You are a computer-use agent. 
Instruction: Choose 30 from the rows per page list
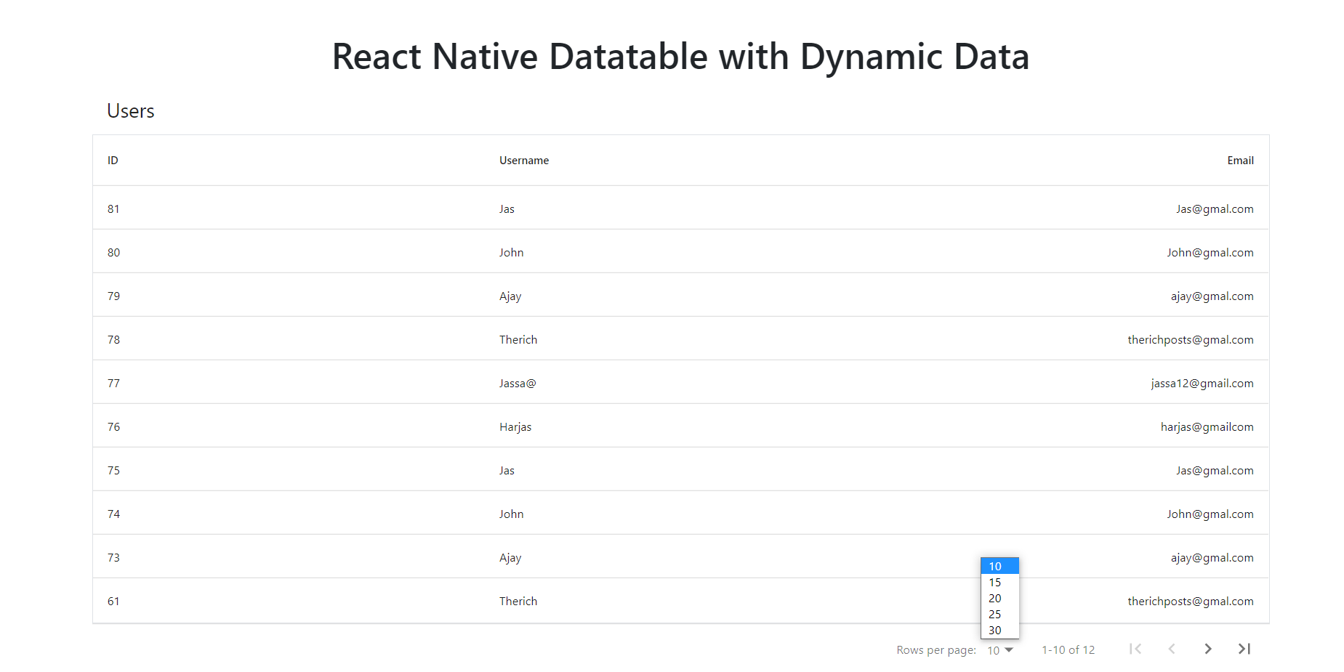point(995,630)
